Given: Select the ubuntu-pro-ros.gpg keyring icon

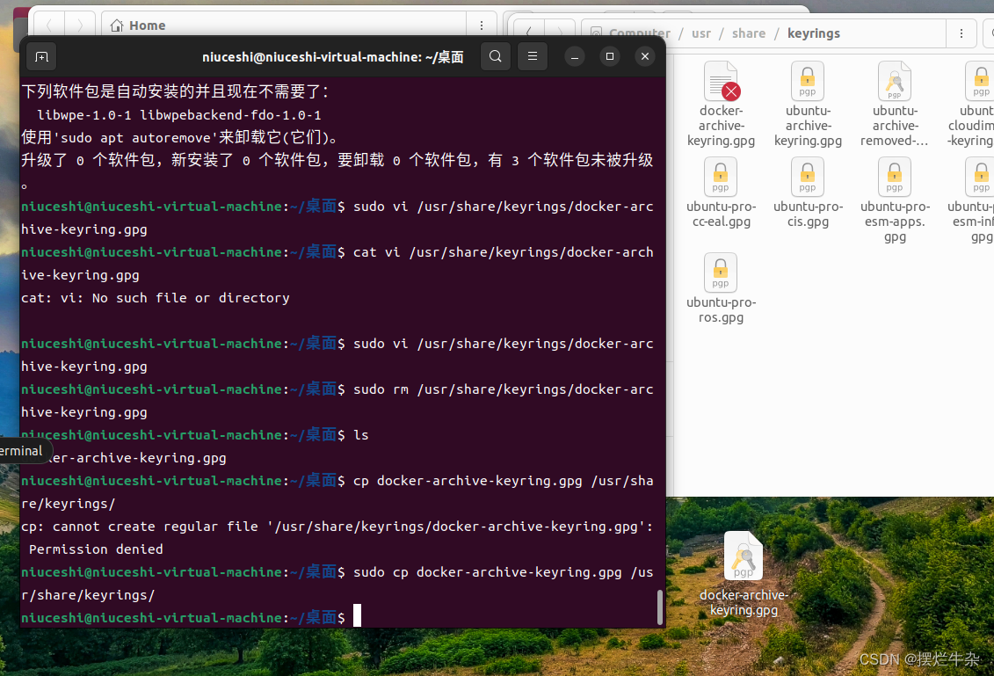Looking at the screenshot, I should (721, 273).
